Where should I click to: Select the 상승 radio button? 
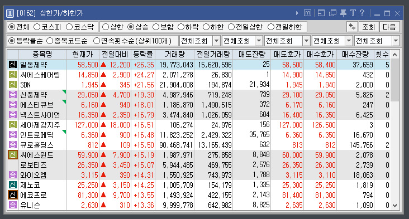click(131, 27)
